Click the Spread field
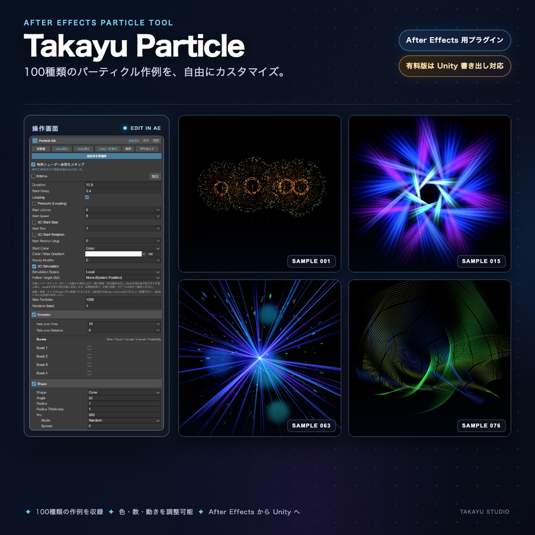Image resolution: width=535 pixels, height=535 pixels. pos(124,426)
